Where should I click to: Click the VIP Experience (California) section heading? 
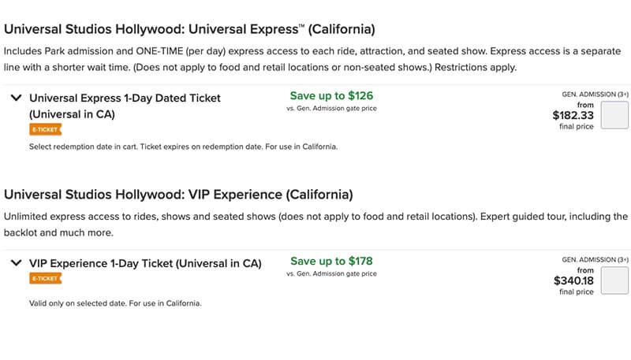pos(178,194)
